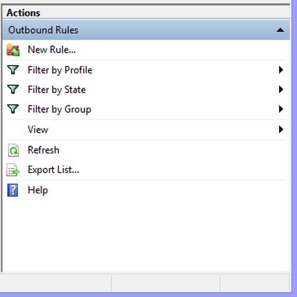
Task: Choose the Filter by State entry
Action: click(57, 90)
